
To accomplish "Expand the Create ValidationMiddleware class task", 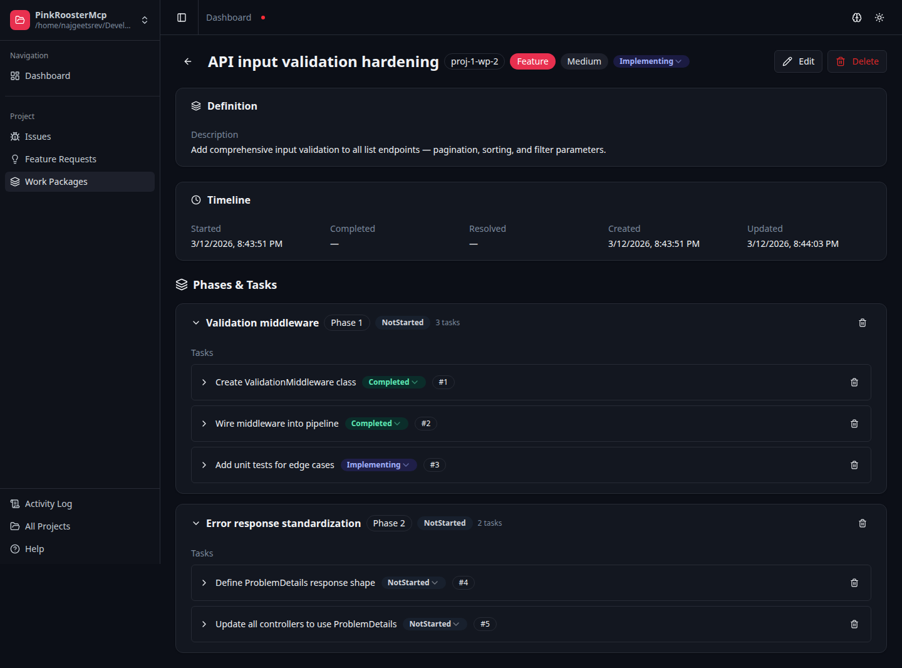I will coord(204,382).
